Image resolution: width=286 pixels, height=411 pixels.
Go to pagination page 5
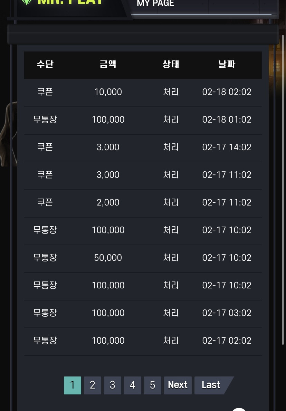tap(153, 385)
